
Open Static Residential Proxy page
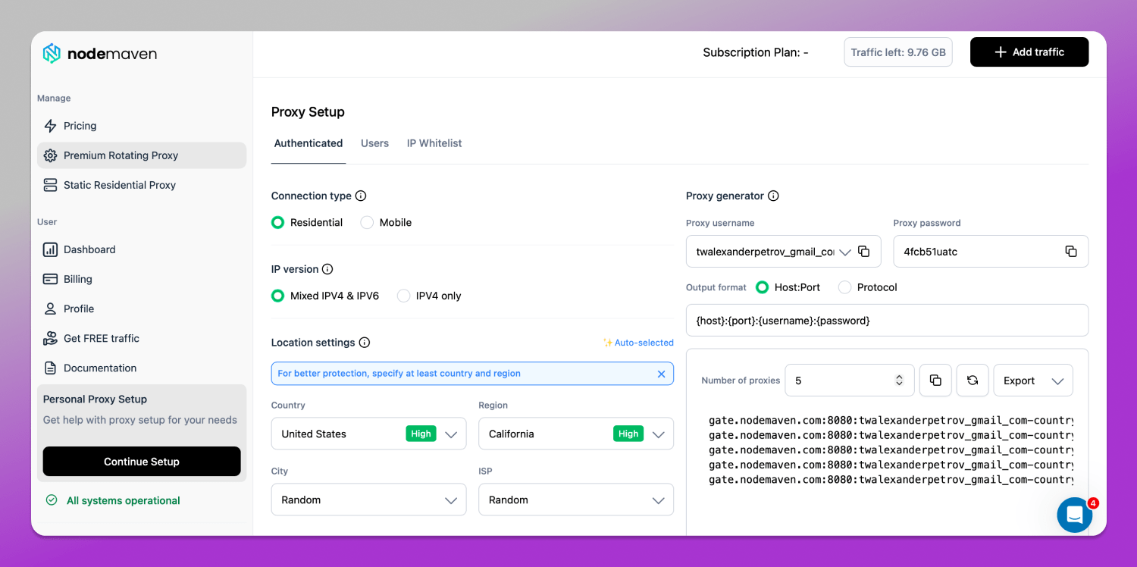pos(142,185)
